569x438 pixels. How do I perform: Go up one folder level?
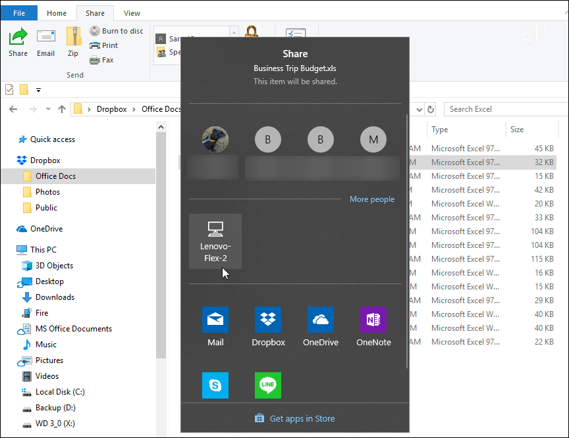tap(62, 109)
